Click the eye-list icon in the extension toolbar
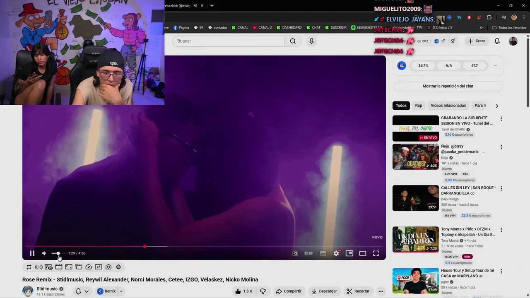The width and height of the screenshot is (530, 298). coord(49,267)
